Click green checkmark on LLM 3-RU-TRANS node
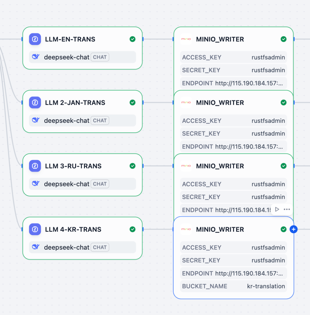310x315 pixels. [x=132, y=166]
